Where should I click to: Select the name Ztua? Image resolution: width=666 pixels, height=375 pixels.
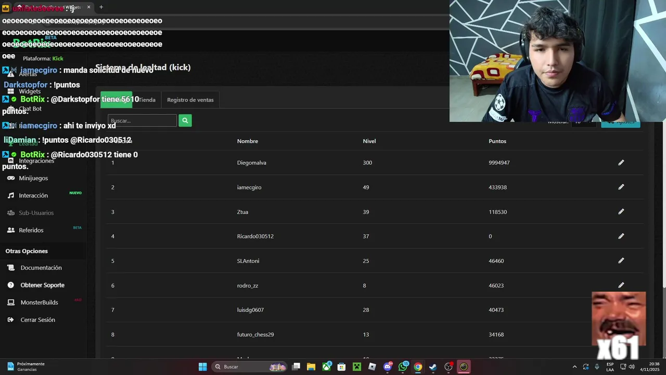click(x=242, y=211)
